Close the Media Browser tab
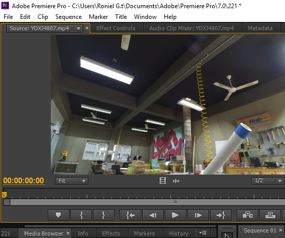285x238 pixels. pyautogui.click(x=68, y=233)
